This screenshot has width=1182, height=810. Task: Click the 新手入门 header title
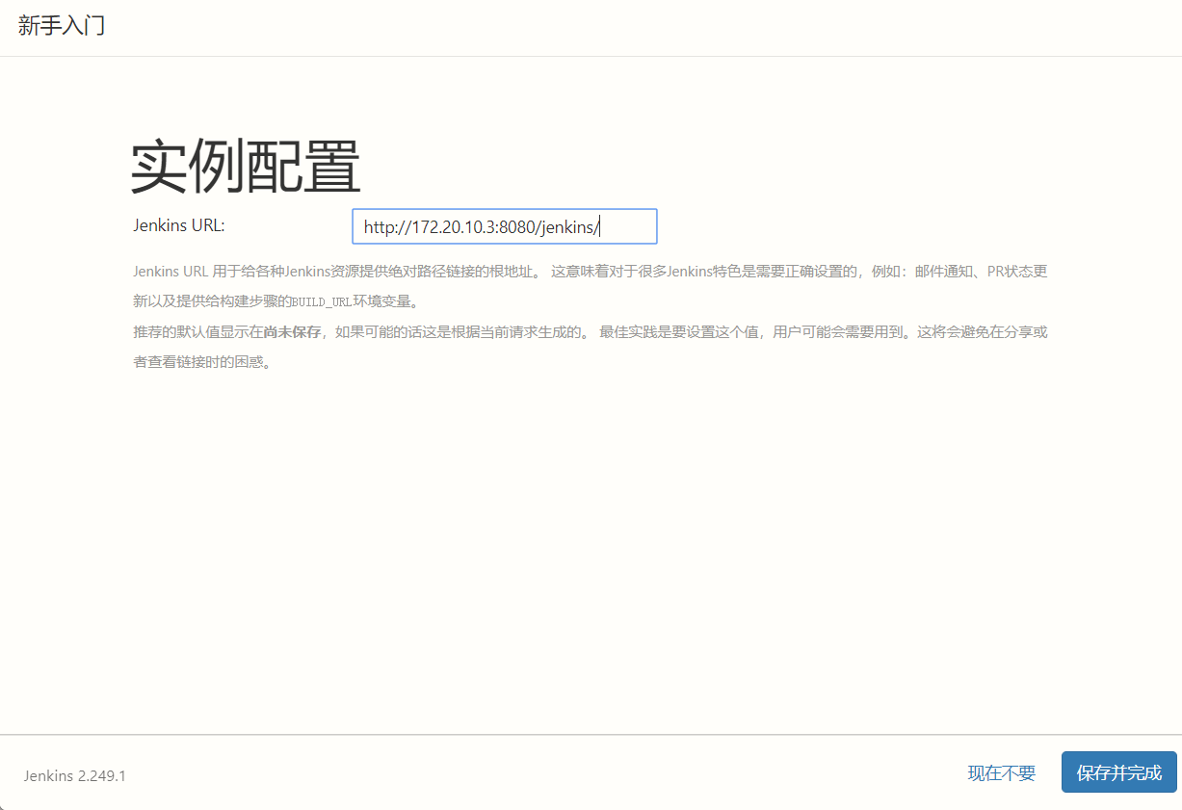[61, 26]
